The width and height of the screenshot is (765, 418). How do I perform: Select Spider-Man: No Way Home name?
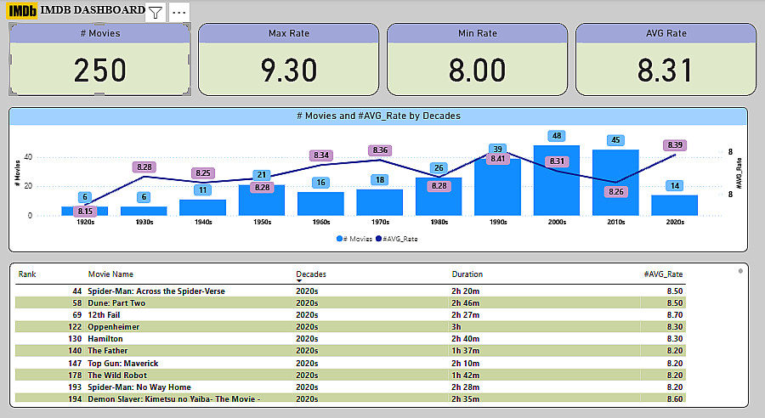(x=139, y=387)
